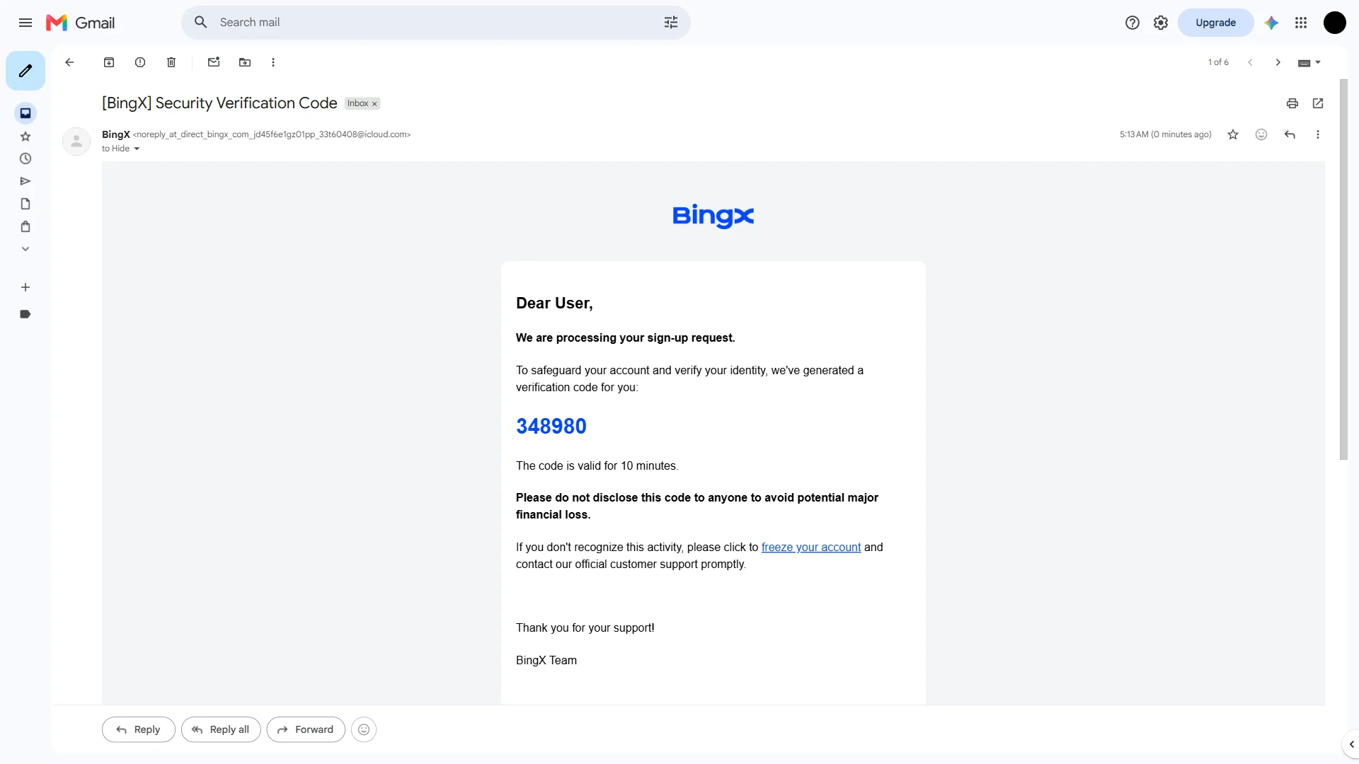1359x764 pixels.
Task: Move to folder icon
Action: point(245,62)
